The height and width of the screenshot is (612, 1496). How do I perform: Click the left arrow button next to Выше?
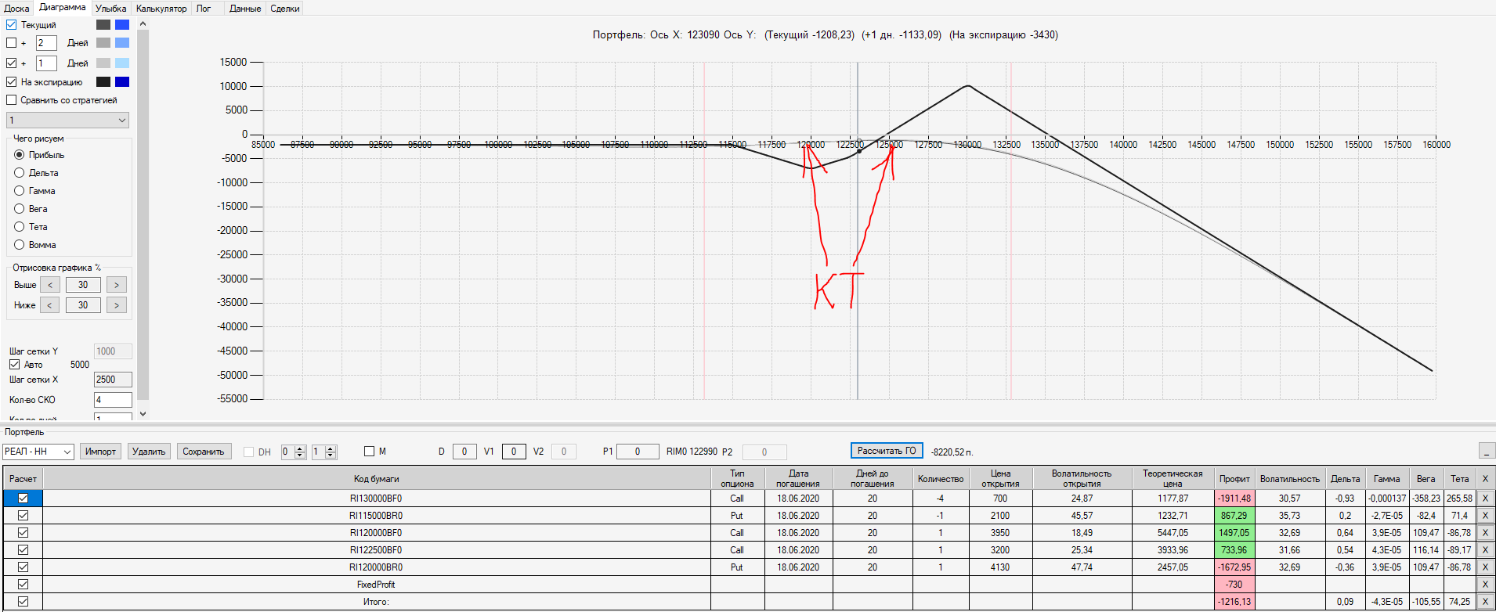coord(49,285)
